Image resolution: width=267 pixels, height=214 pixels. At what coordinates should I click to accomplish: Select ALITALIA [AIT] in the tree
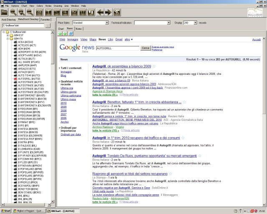pos(26,59)
